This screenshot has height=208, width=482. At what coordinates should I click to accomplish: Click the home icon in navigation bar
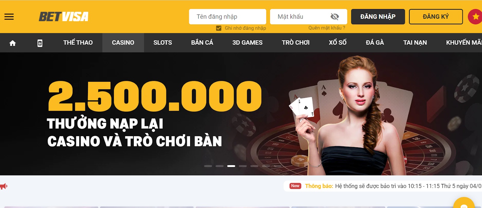click(x=12, y=43)
